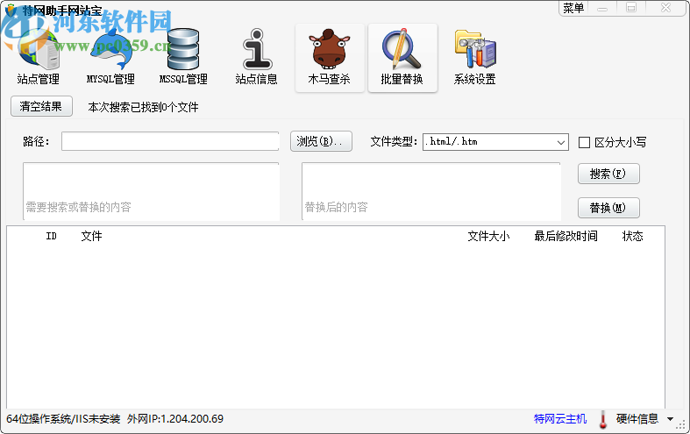Enable 区分大小写 case sensitive checkbox

tap(584, 142)
